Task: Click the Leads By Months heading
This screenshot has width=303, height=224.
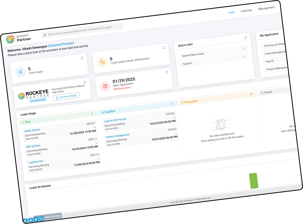Action: tap(40, 187)
